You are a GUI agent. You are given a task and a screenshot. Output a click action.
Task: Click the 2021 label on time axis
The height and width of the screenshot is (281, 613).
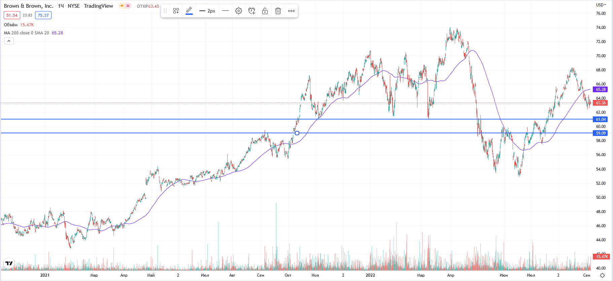pos(45,275)
